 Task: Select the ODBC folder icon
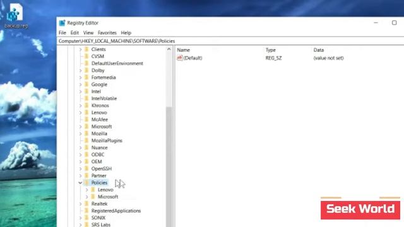coord(86,154)
